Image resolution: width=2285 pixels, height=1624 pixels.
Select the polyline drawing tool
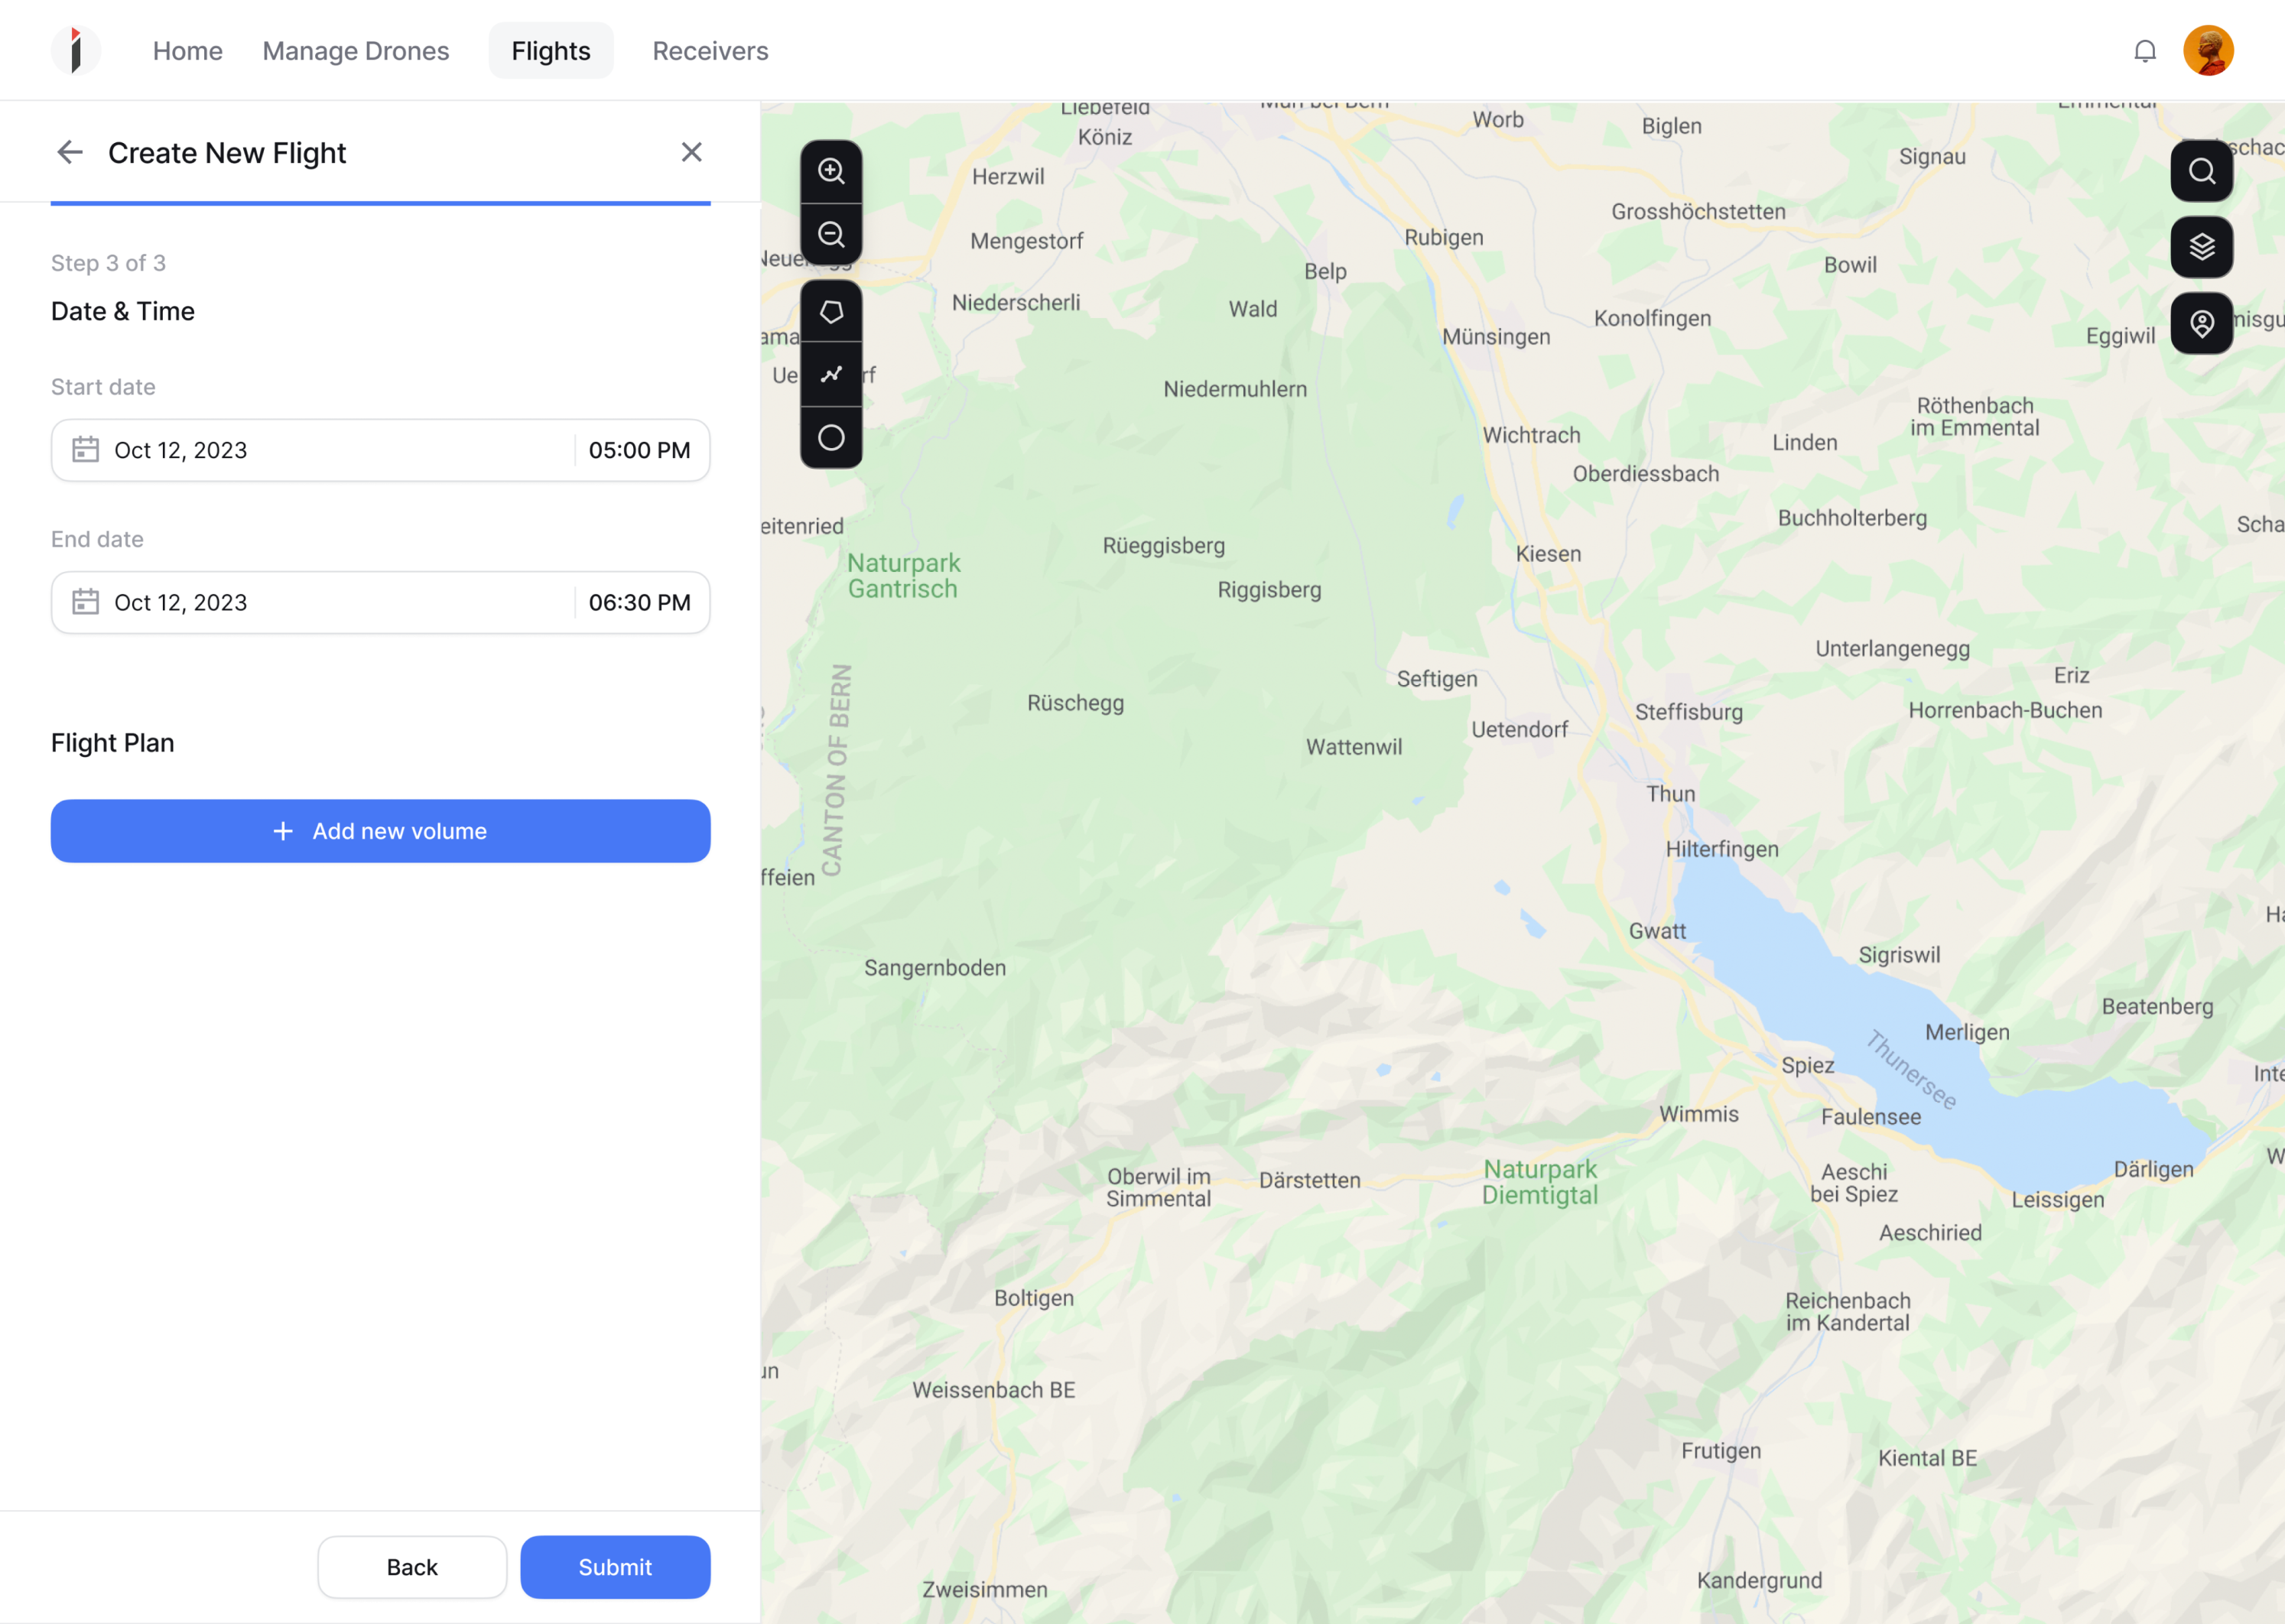[x=832, y=374]
